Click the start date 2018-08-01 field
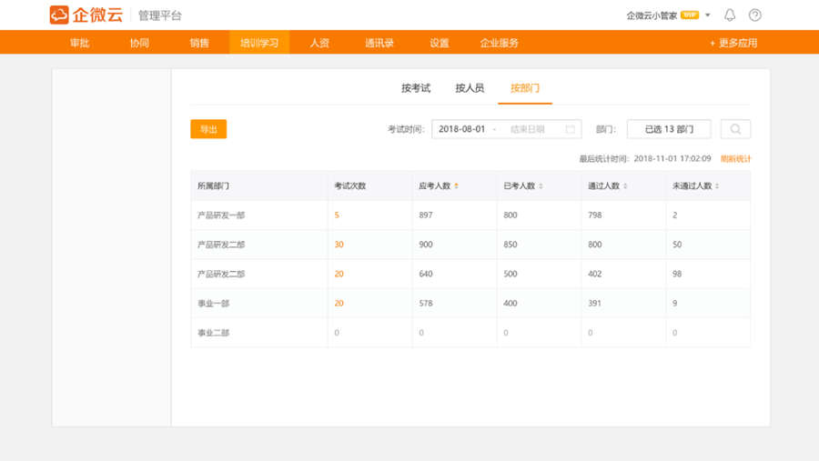Viewport: 819px width, 461px height. [461, 129]
